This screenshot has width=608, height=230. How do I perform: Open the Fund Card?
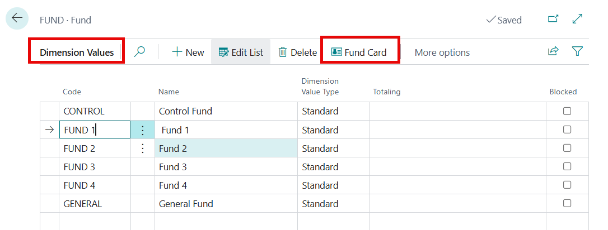click(x=359, y=52)
